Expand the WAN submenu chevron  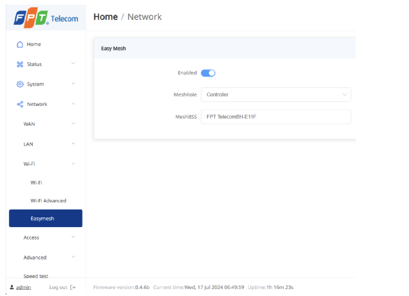(73, 124)
